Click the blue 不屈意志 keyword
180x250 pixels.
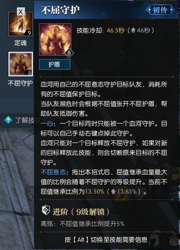pos(53,172)
